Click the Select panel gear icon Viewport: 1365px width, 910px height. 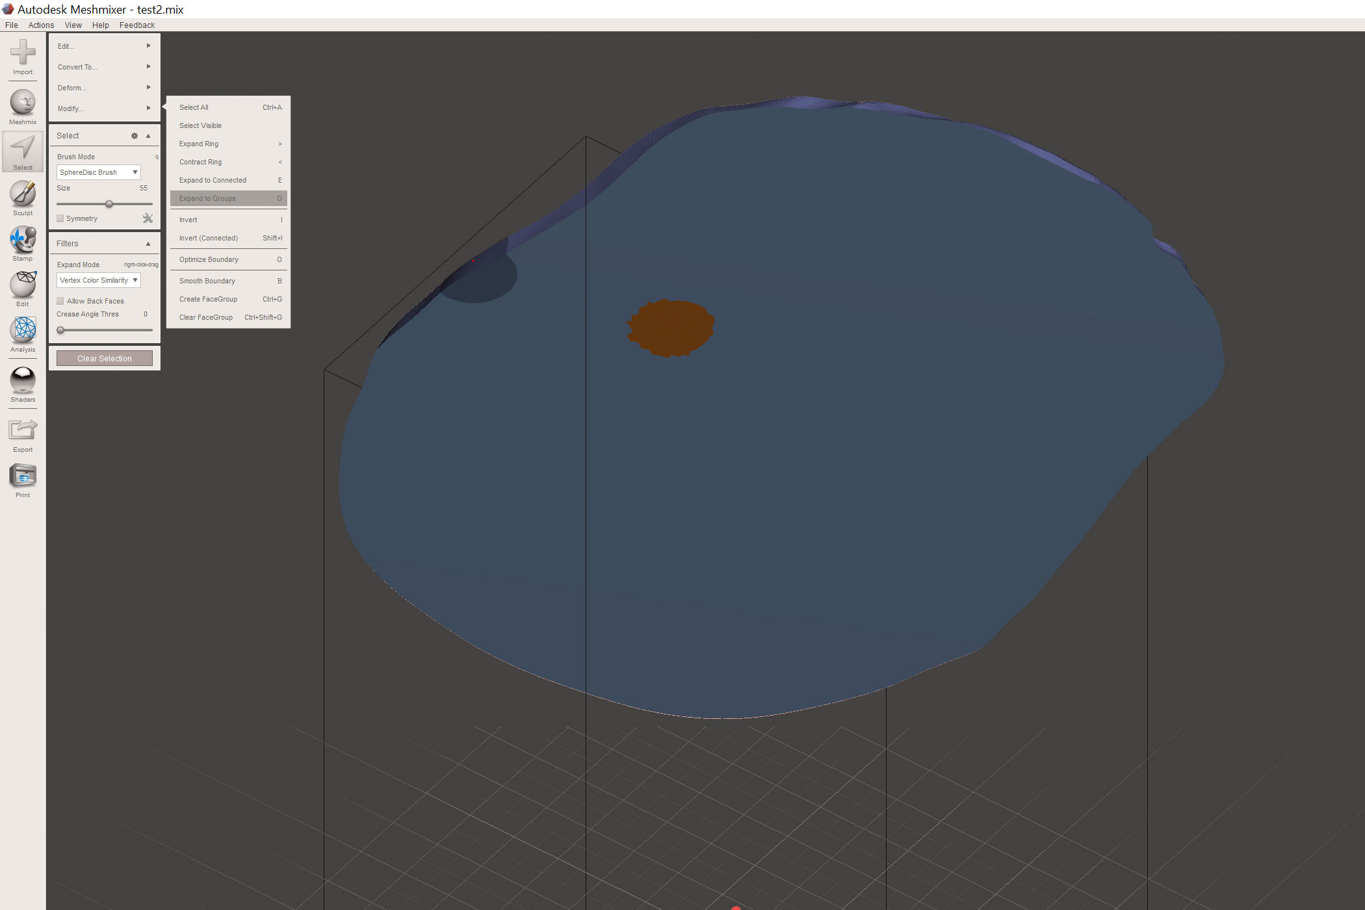point(135,136)
